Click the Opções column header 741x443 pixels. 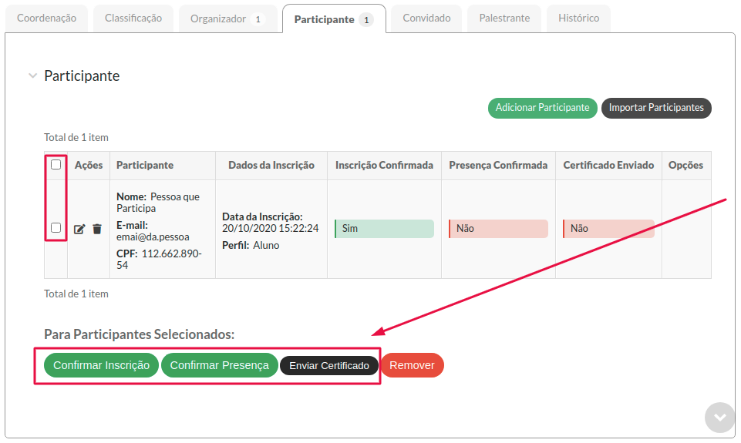click(685, 166)
